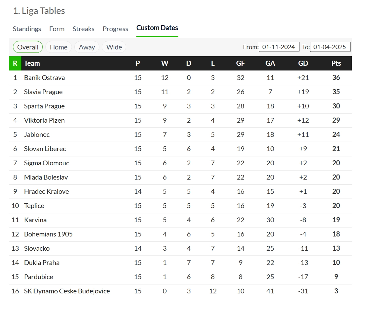Open the Banik Ostrava team link
This screenshot has width=366, height=311.
point(44,78)
